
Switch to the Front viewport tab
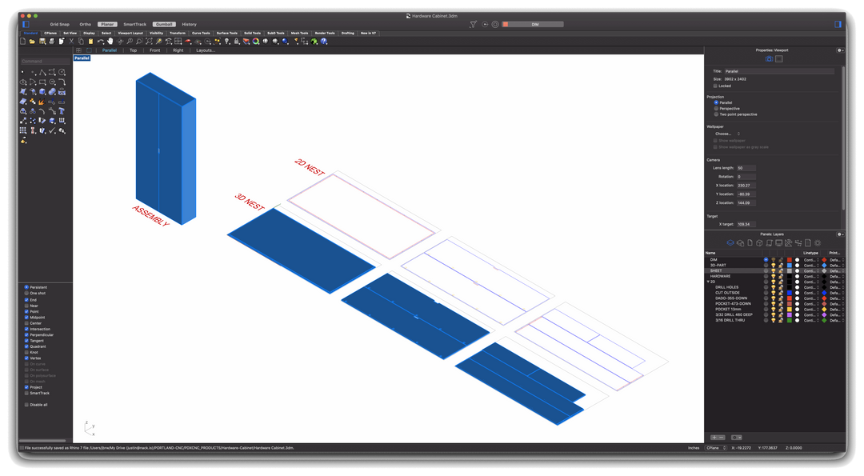point(154,50)
